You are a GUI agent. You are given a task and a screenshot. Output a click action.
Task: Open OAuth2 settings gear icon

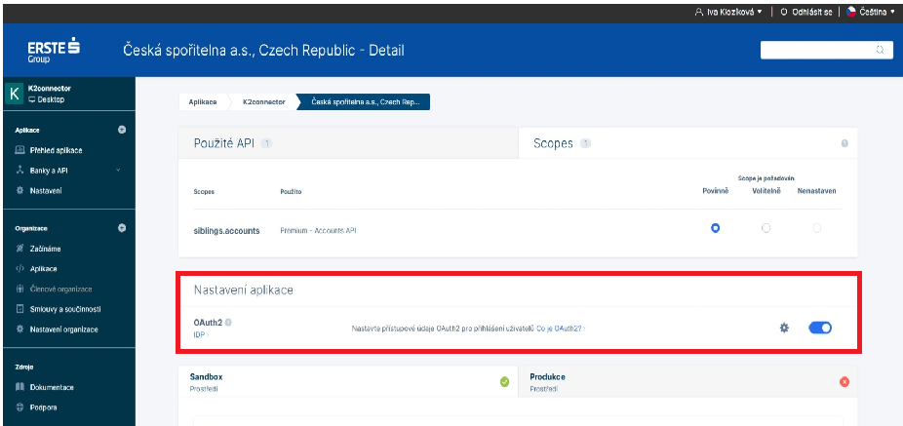tap(784, 329)
